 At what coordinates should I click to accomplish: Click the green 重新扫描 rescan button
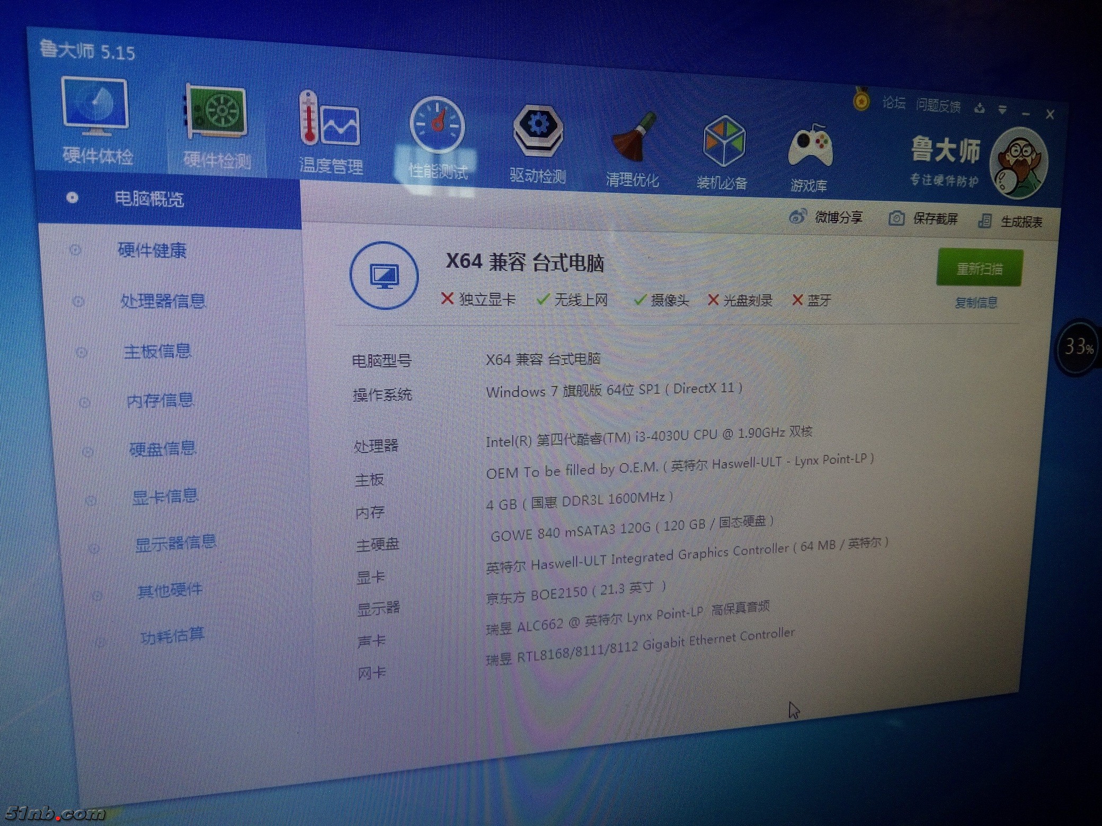[x=979, y=268]
